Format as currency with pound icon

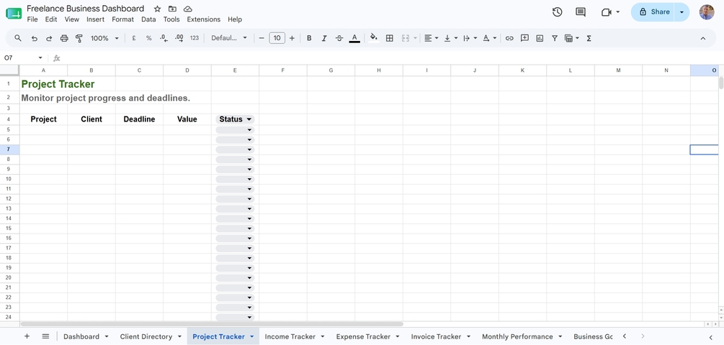click(134, 38)
